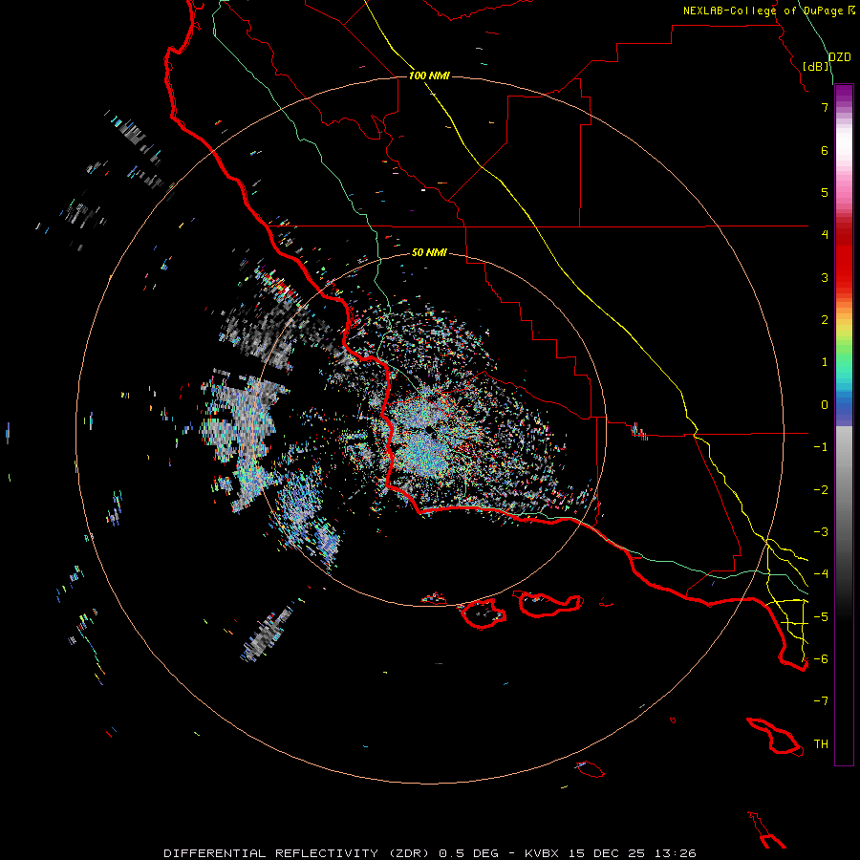
Task: Click the -7 tick label on the color scale
Action: [x=821, y=701]
